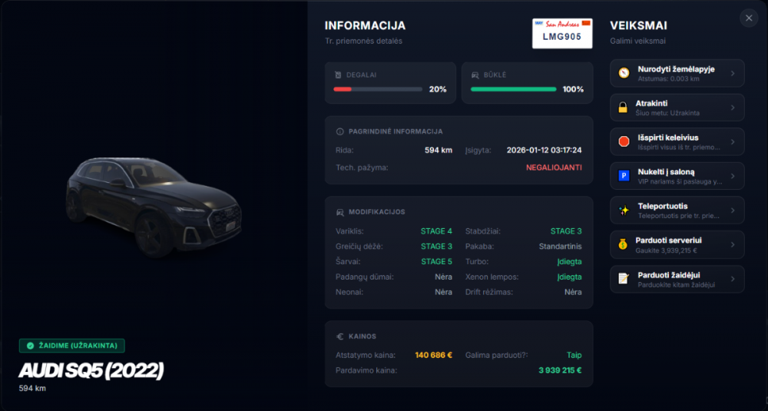Image resolution: width=768 pixels, height=411 pixels.
Task: Click the euro icon beside KAINOS
Action: tap(340, 336)
